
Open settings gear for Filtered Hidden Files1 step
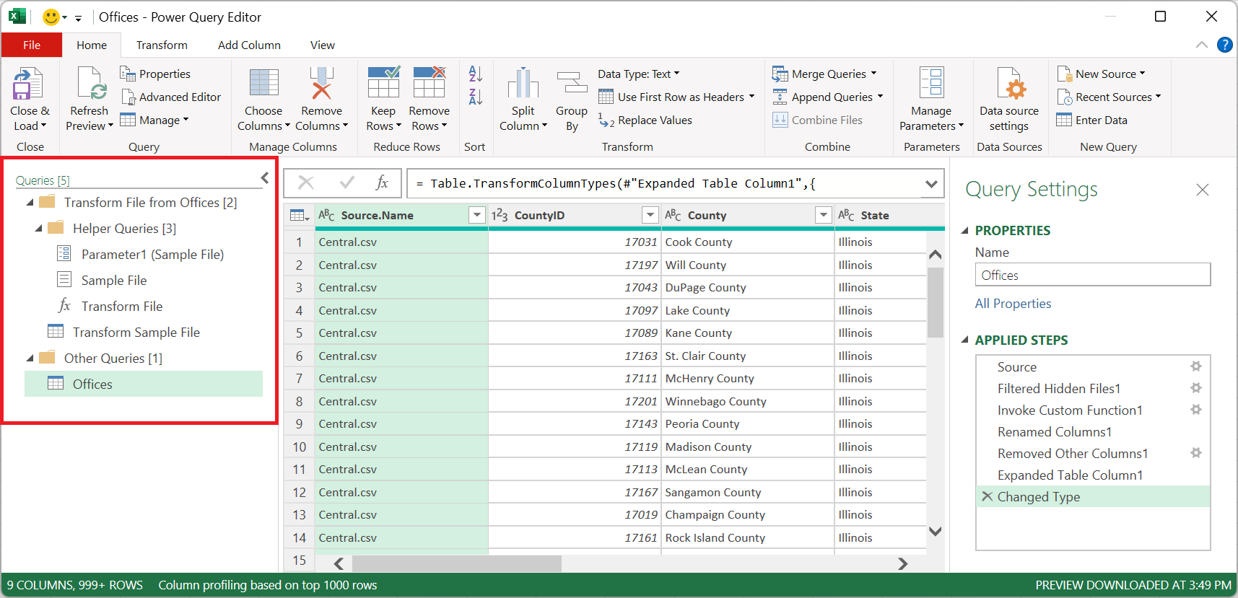1196,388
